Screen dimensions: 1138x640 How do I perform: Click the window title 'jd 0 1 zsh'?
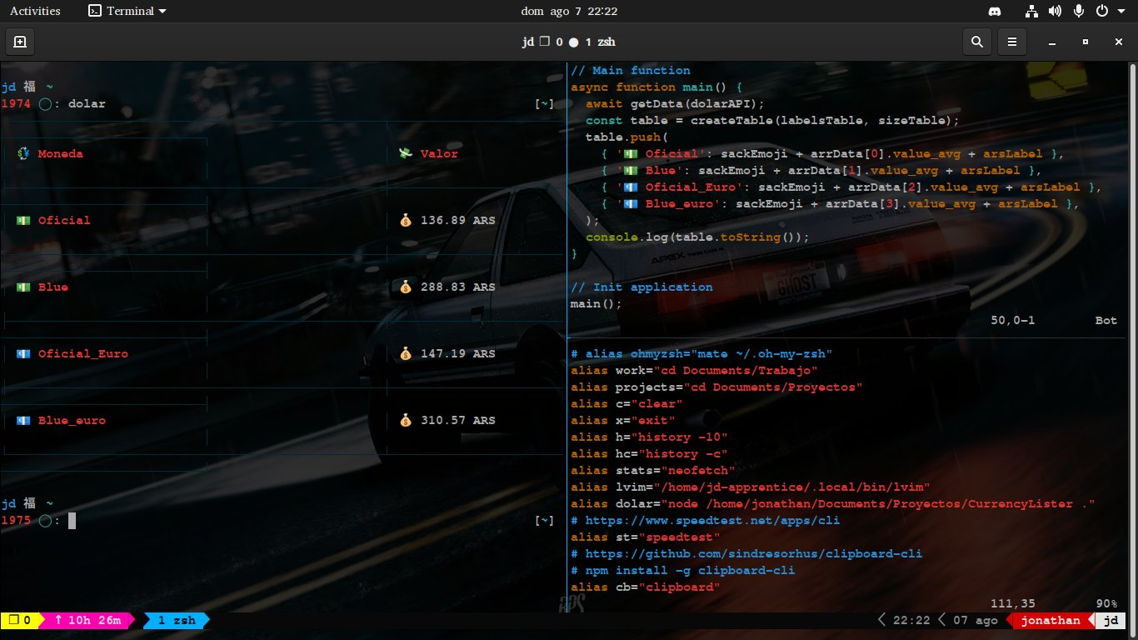point(569,42)
